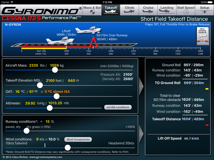This screenshot has height=160, width=214.
Task: Click the Wi-Fi icon in status bar
Action: [12, 2]
